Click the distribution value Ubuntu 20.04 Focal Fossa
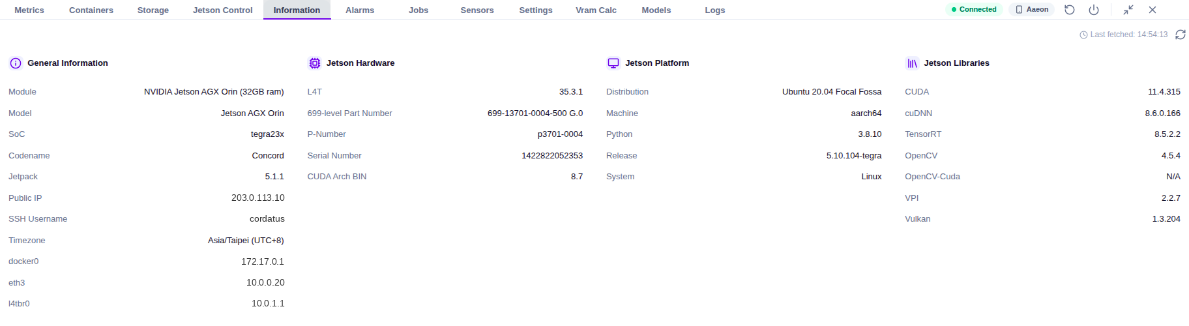Screen dimensions: 1189x326 [x=832, y=92]
